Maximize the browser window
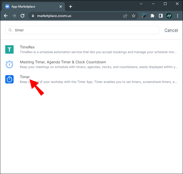183x174 pixels. pyautogui.click(x=165, y=4)
